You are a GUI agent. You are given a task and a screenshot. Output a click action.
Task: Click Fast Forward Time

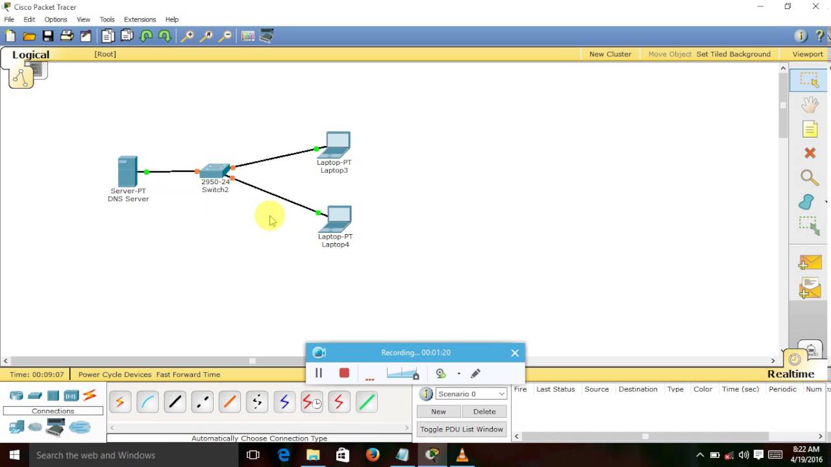[x=188, y=374]
